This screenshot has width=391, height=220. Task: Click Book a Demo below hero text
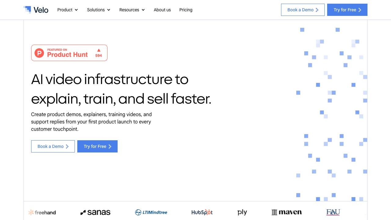(x=53, y=146)
